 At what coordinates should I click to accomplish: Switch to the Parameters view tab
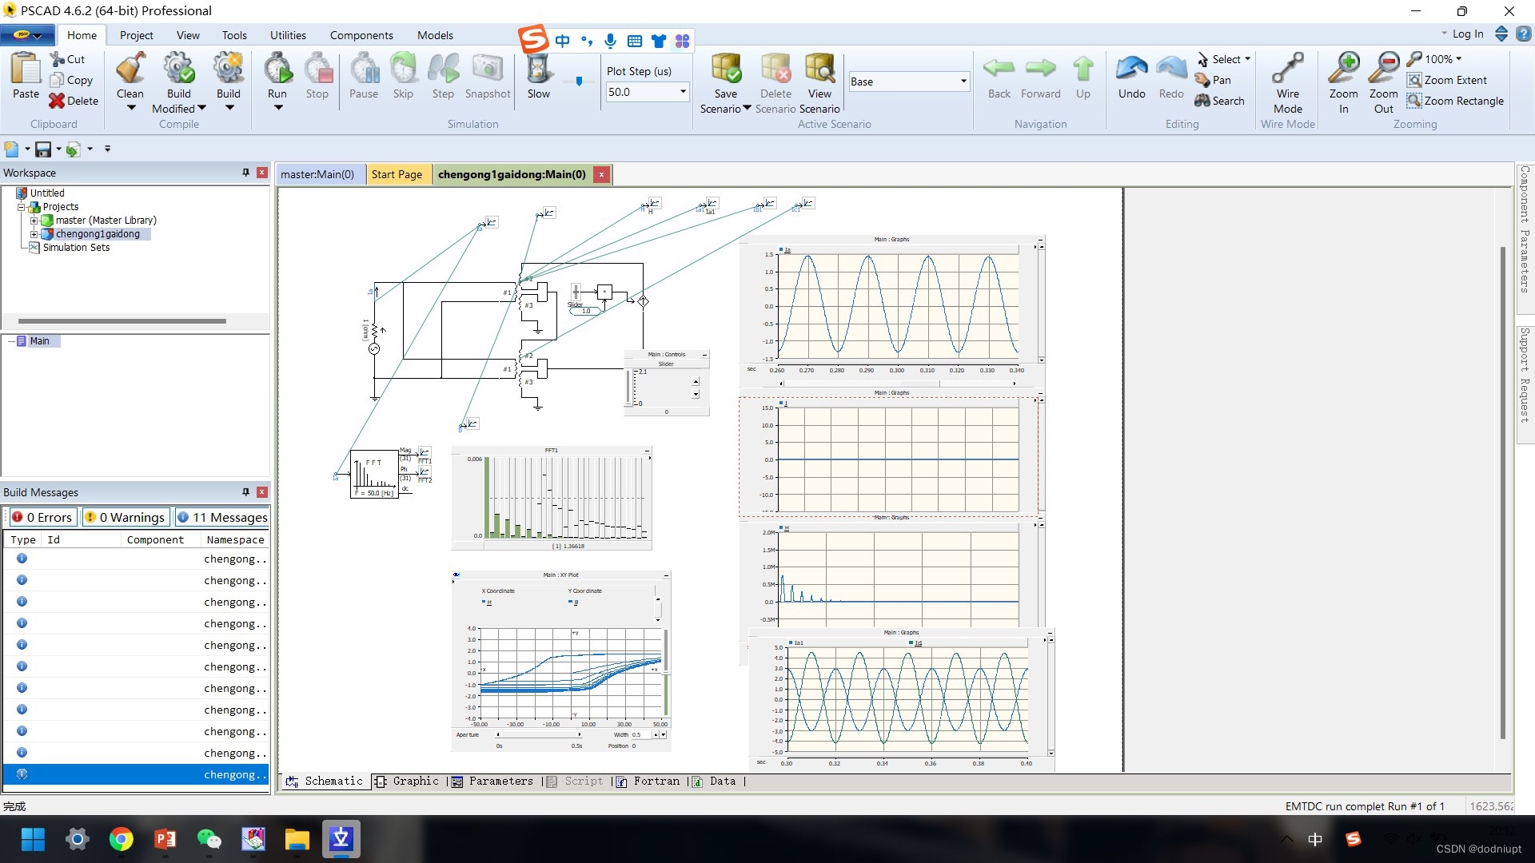(x=492, y=781)
